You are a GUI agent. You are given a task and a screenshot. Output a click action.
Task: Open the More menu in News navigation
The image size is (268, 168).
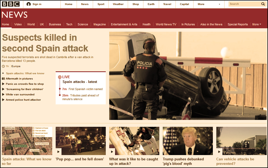tap(256, 24)
